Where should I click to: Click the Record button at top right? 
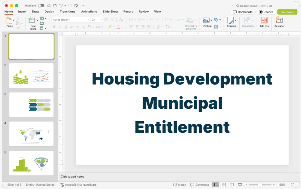coord(266,12)
